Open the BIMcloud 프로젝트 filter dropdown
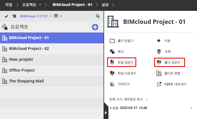The width and height of the screenshot is (197, 119). tap(36, 16)
